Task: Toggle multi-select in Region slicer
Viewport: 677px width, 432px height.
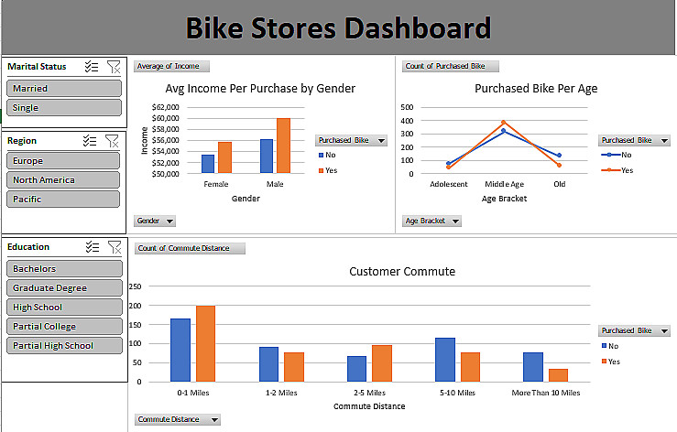Action: pyautogui.click(x=90, y=141)
